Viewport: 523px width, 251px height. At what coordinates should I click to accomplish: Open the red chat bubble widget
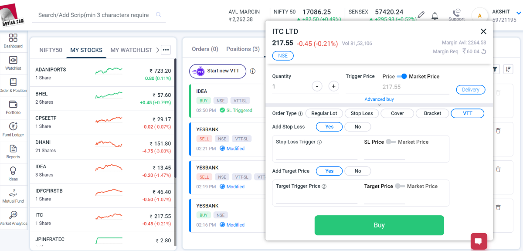[x=479, y=241]
